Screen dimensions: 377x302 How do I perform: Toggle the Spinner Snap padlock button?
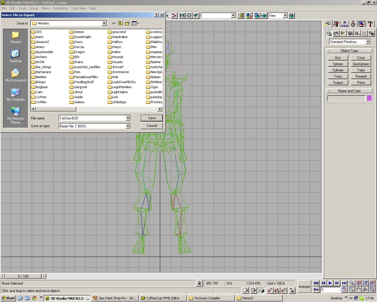[x=292, y=290]
